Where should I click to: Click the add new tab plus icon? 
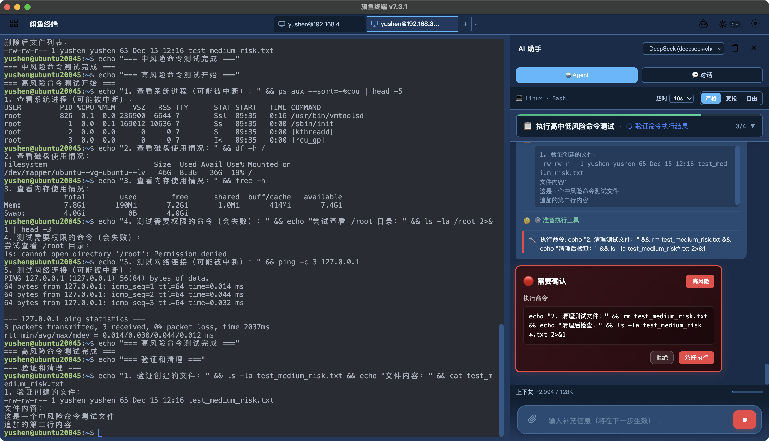pyautogui.click(x=465, y=24)
